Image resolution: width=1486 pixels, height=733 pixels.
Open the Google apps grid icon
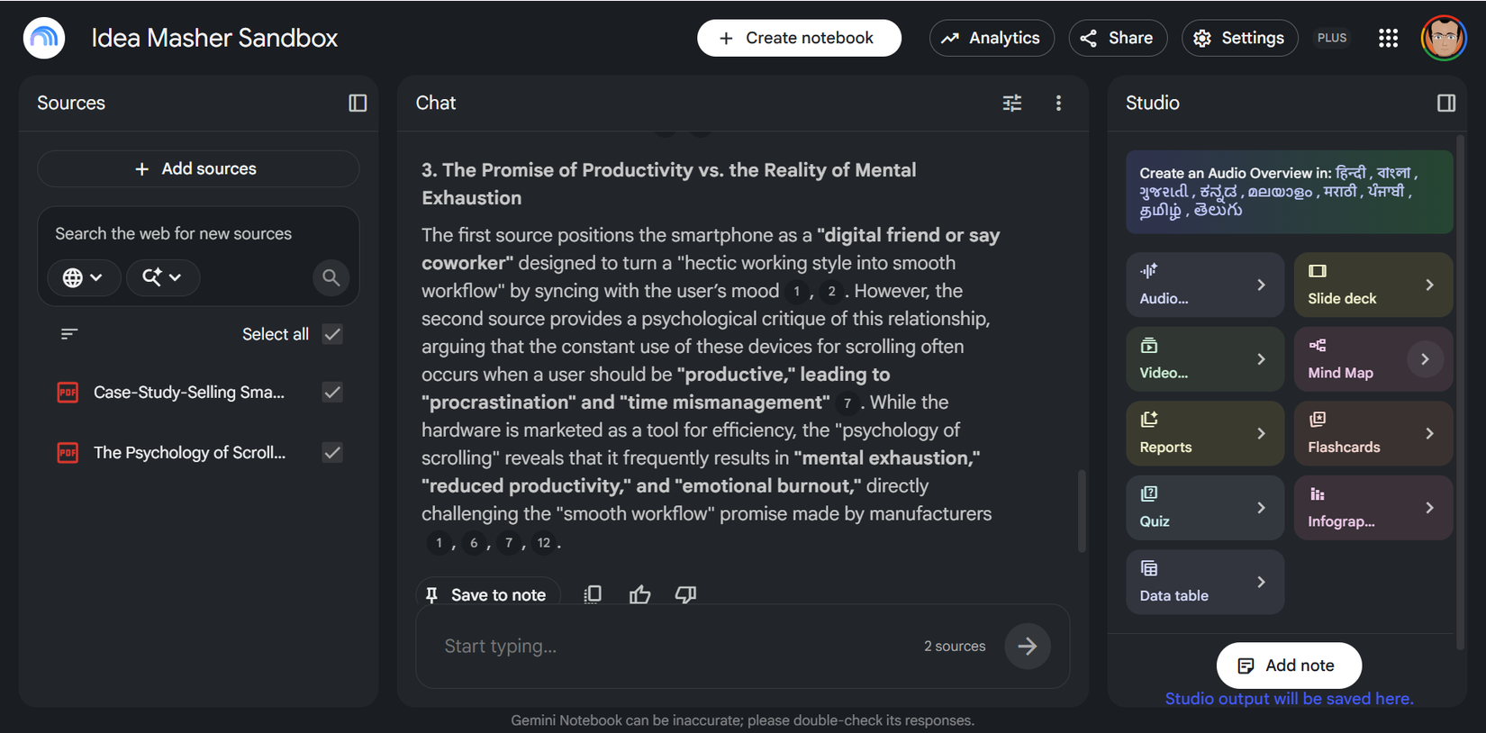tap(1388, 38)
